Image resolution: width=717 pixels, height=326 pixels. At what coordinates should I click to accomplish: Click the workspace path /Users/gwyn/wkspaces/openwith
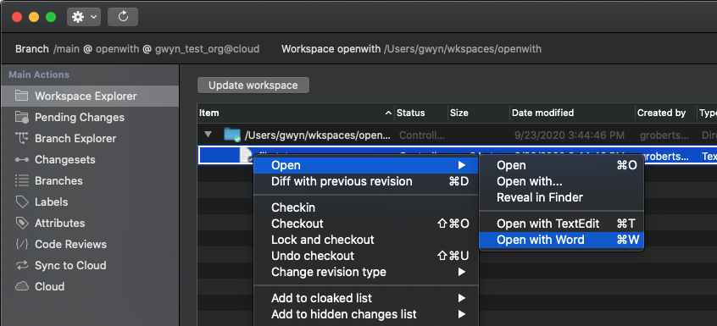pyautogui.click(x=462, y=49)
